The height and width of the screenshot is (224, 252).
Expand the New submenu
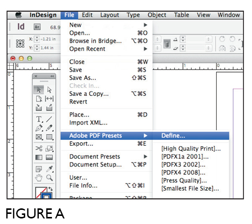pos(106,25)
